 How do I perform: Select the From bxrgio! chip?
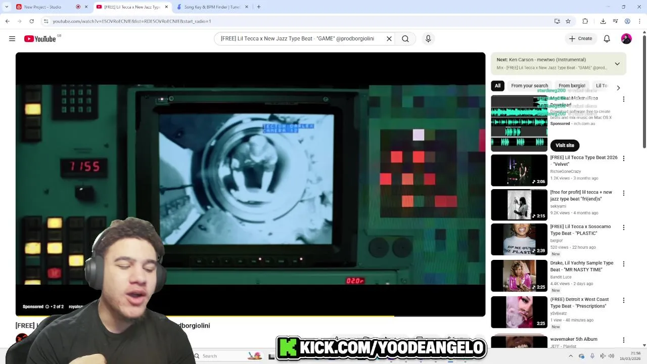[x=572, y=86]
